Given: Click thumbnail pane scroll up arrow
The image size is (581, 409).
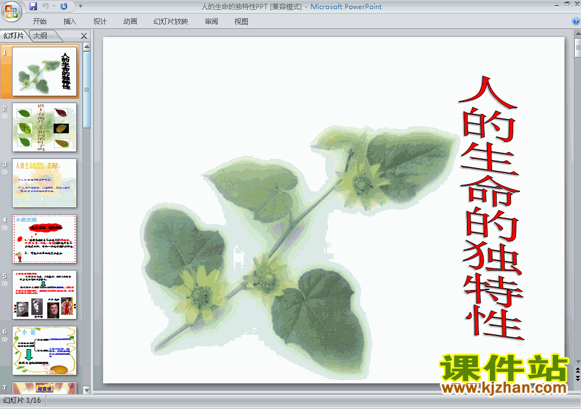Looking at the screenshot, I should coord(87,47).
